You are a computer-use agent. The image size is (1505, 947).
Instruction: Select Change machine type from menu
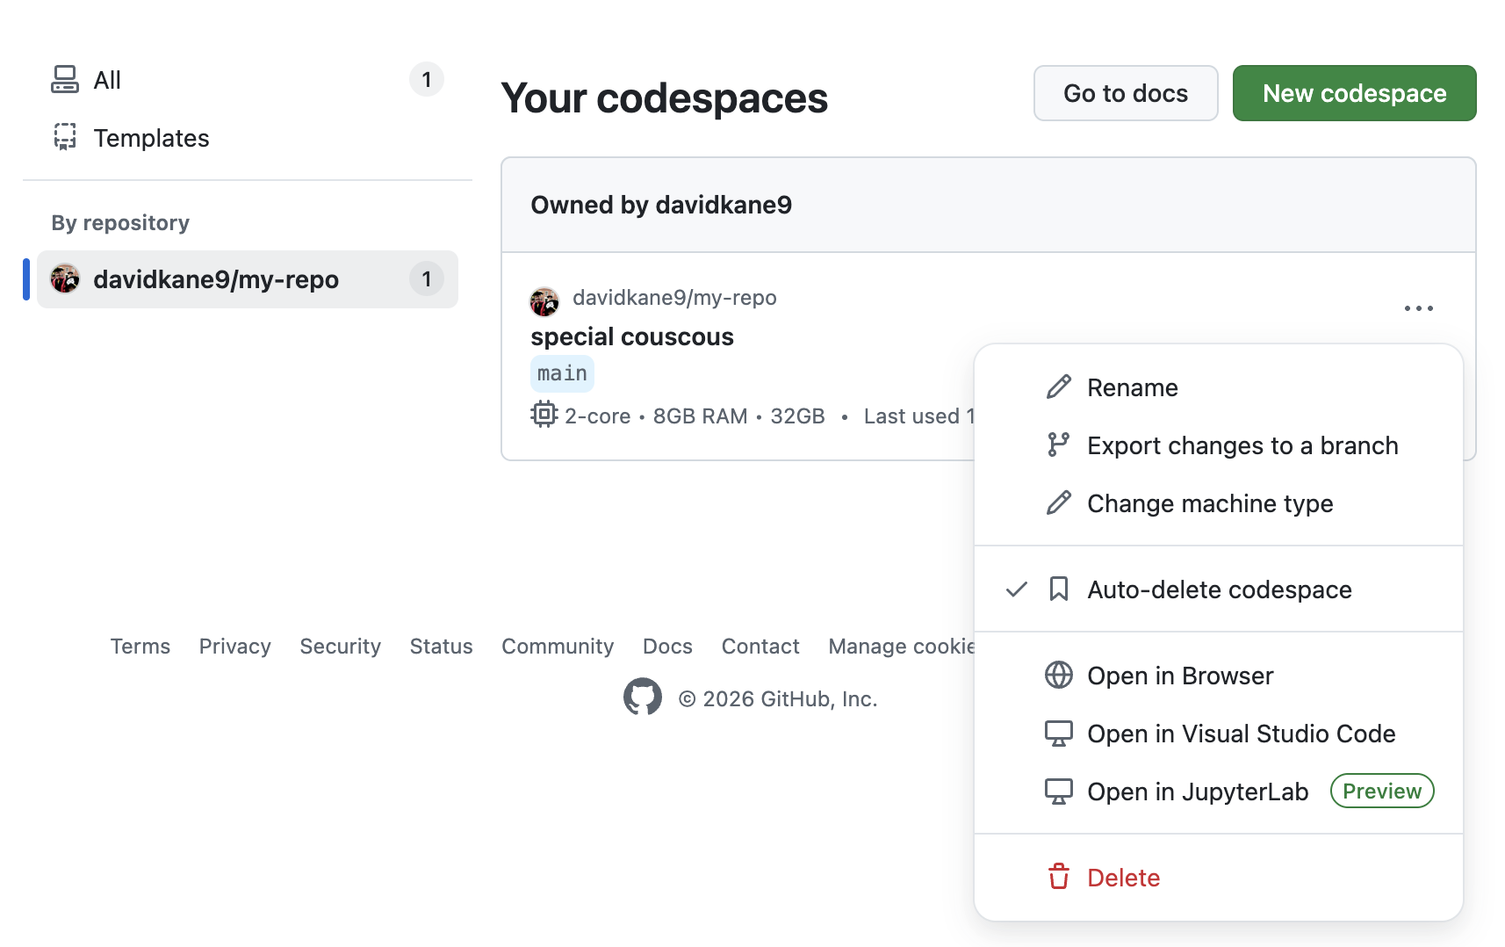point(1209,503)
